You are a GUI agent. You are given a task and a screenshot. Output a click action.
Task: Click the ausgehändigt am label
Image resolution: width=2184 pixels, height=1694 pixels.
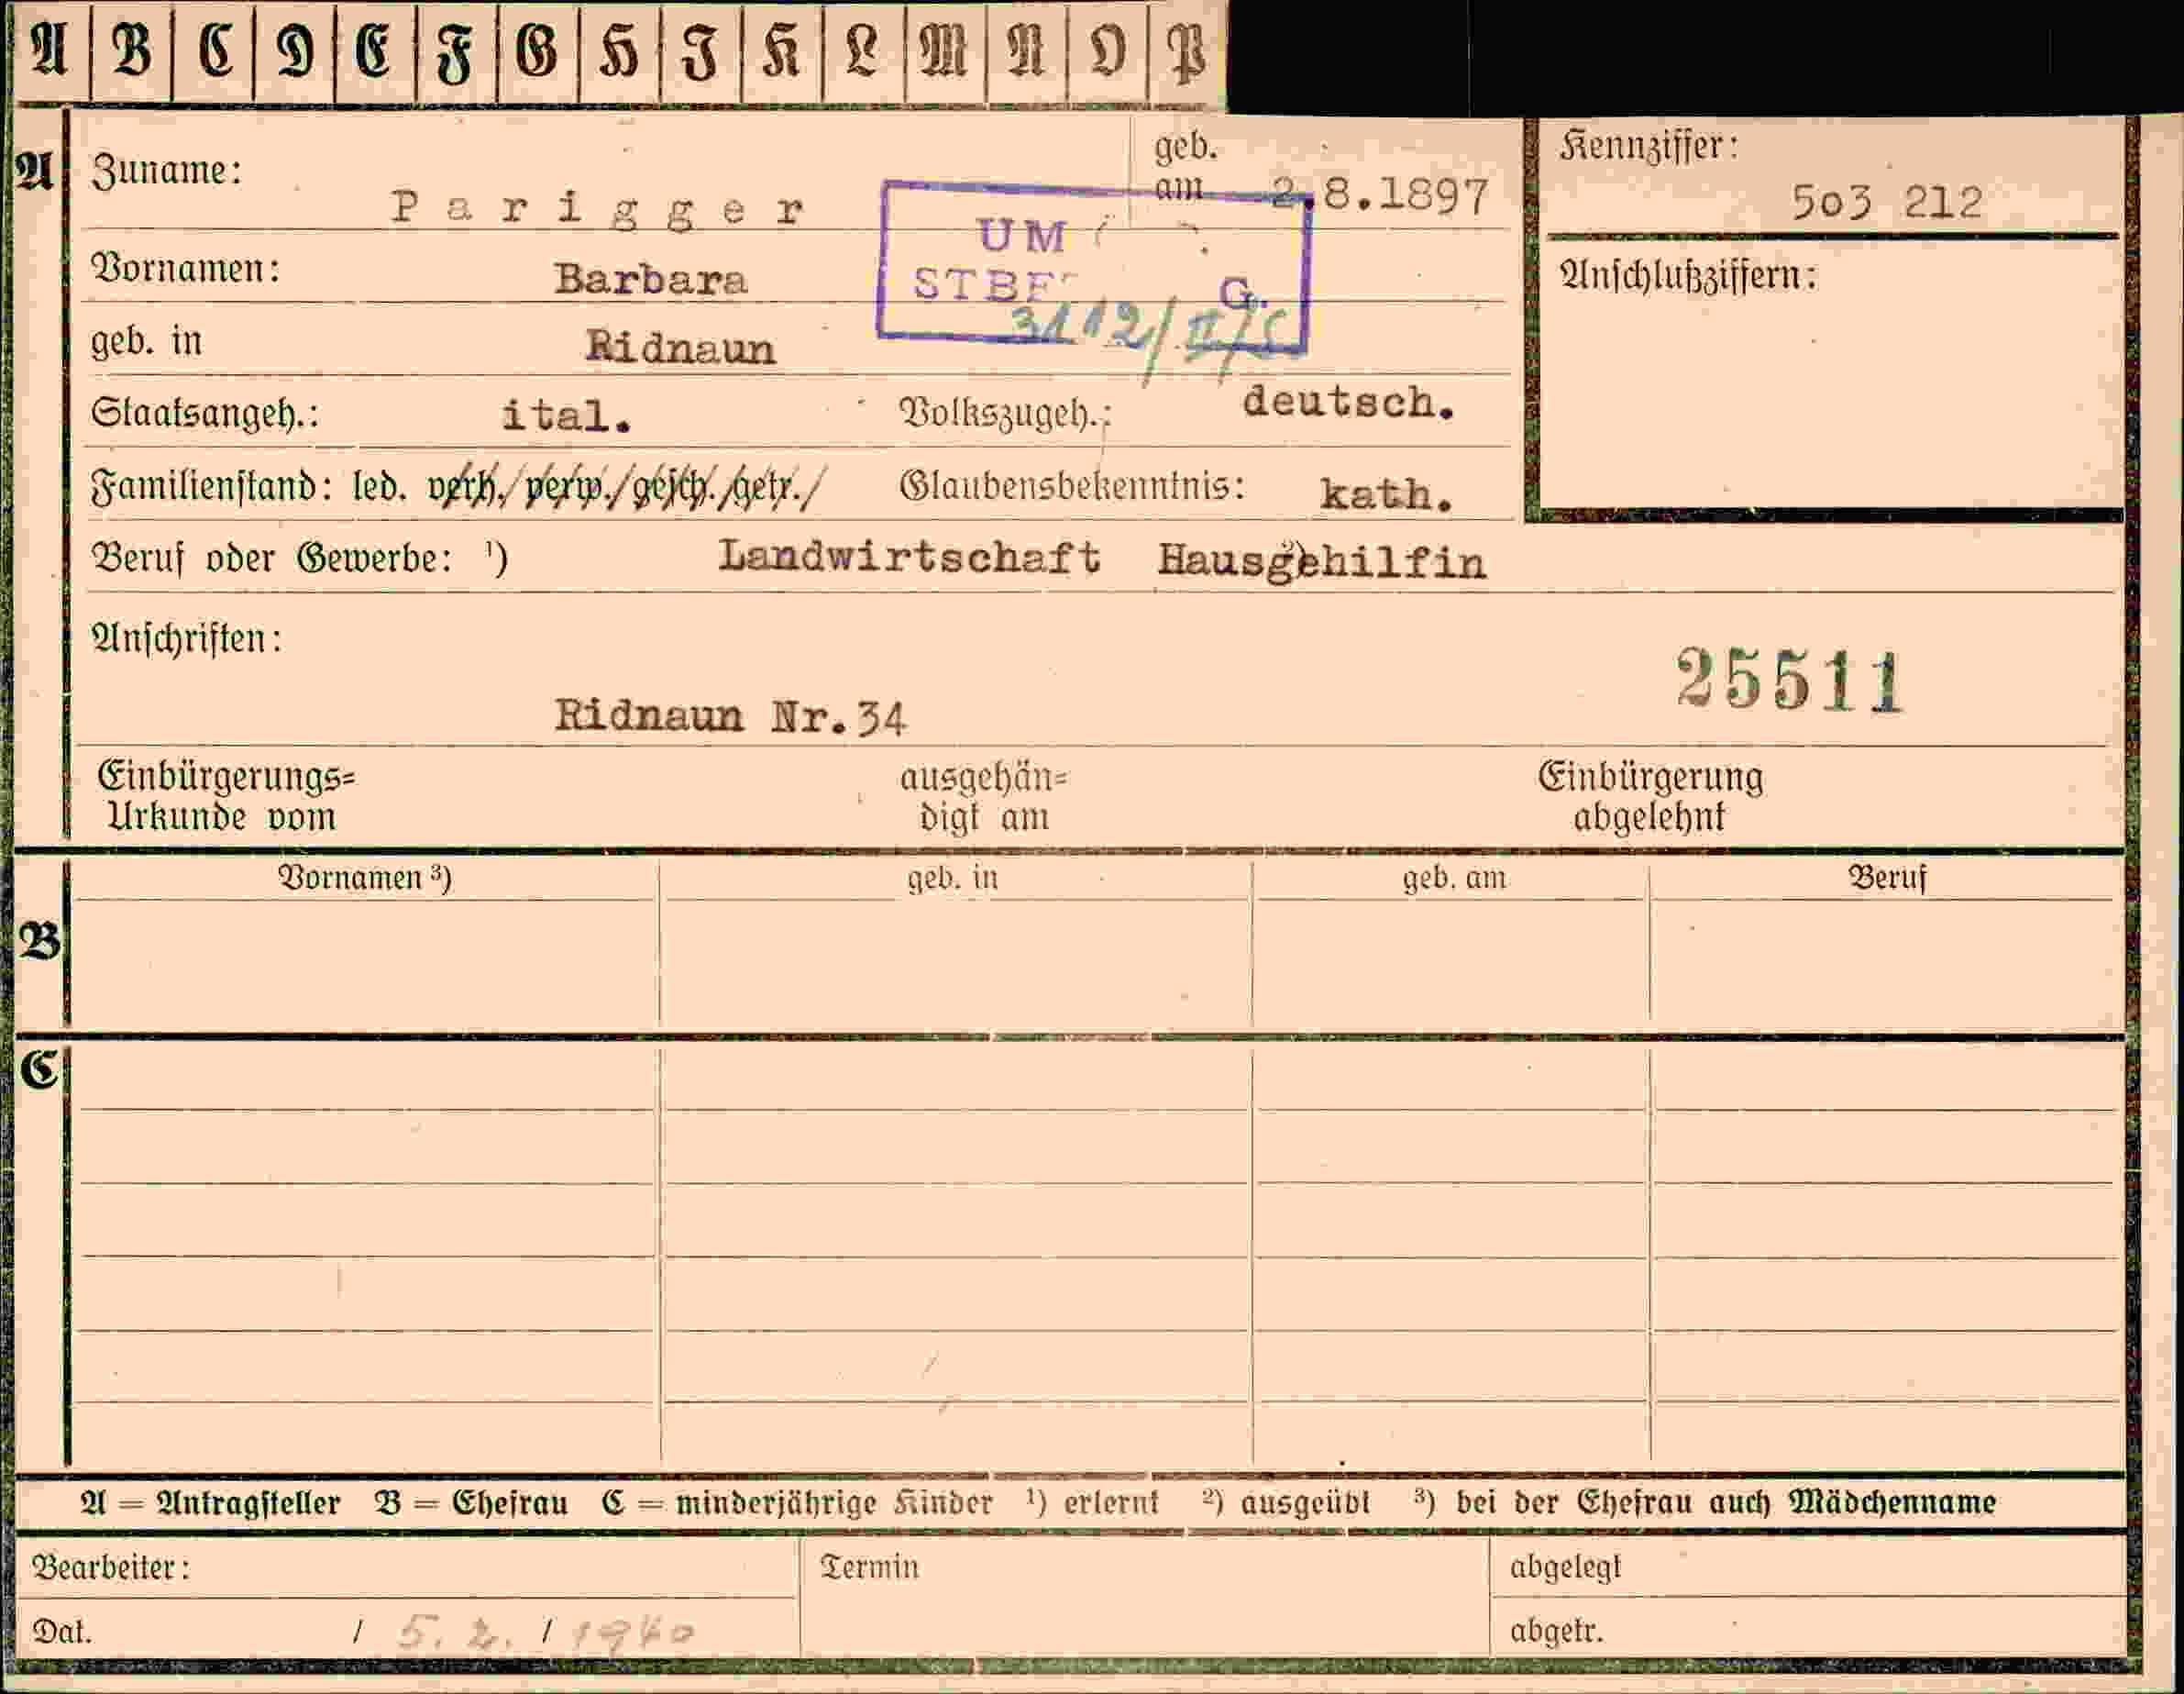click(x=984, y=797)
